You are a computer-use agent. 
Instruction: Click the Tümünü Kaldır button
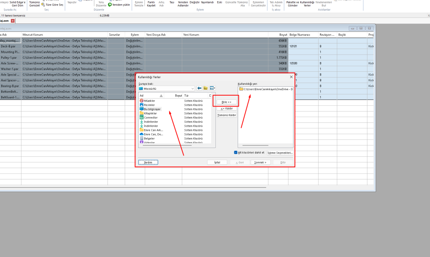pos(226,115)
